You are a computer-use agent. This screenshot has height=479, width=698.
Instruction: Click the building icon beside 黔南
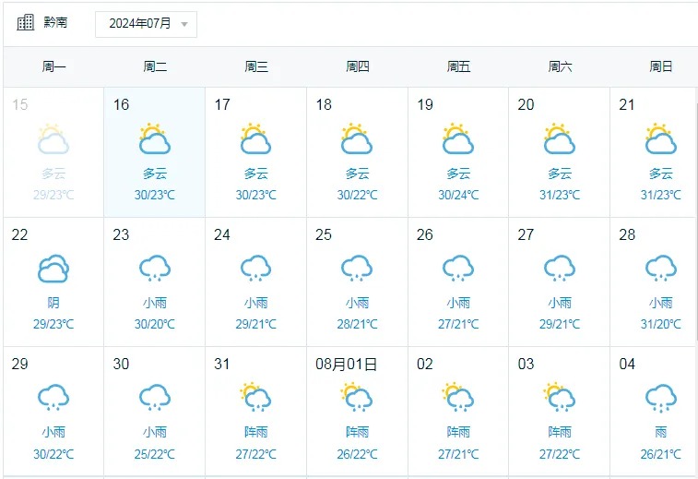tap(25, 23)
